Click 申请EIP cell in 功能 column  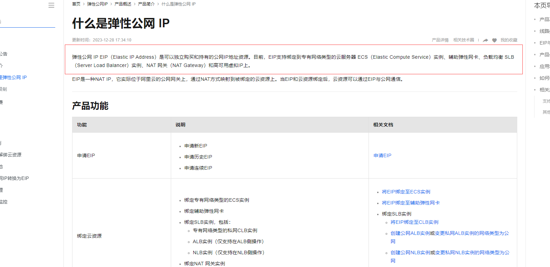[86, 155]
